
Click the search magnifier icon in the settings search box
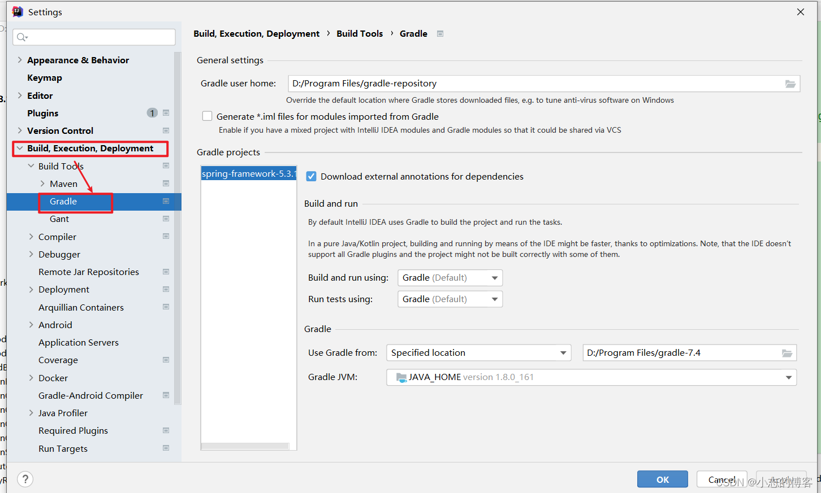22,37
